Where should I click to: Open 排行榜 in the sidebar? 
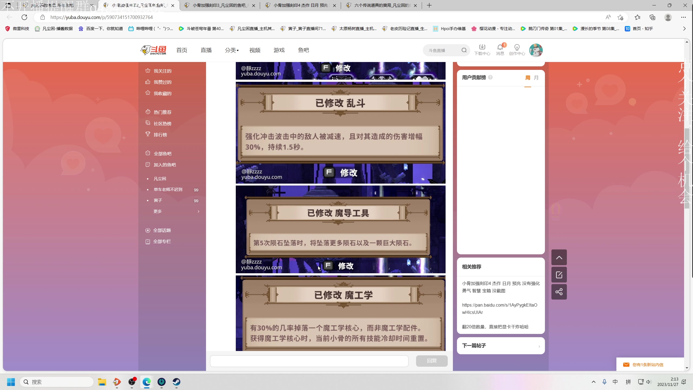160,135
